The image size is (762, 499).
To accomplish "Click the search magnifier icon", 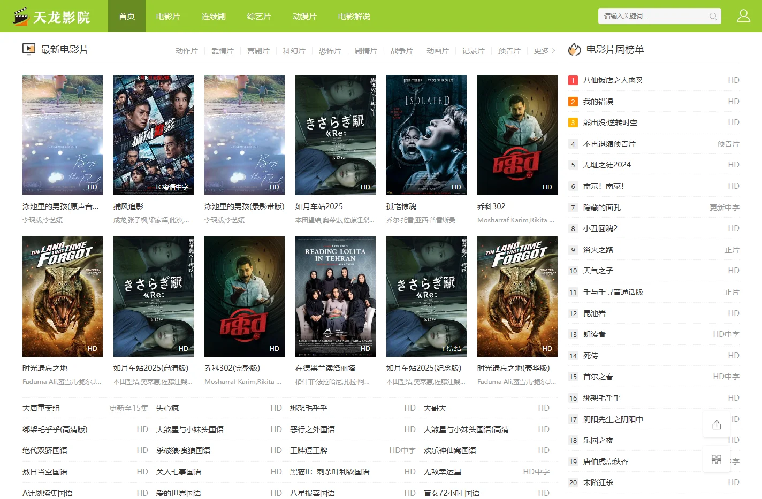I will (713, 16).
